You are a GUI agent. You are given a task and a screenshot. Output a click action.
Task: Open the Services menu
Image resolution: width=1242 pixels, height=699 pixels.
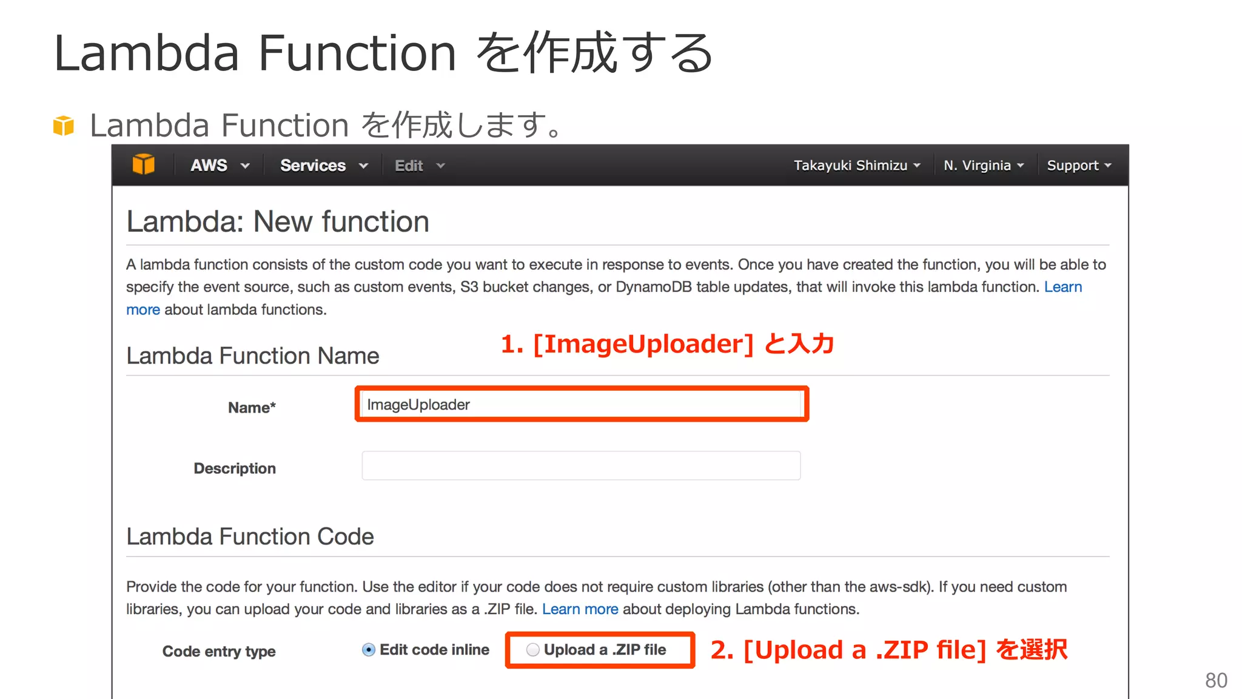click(324, 165)
